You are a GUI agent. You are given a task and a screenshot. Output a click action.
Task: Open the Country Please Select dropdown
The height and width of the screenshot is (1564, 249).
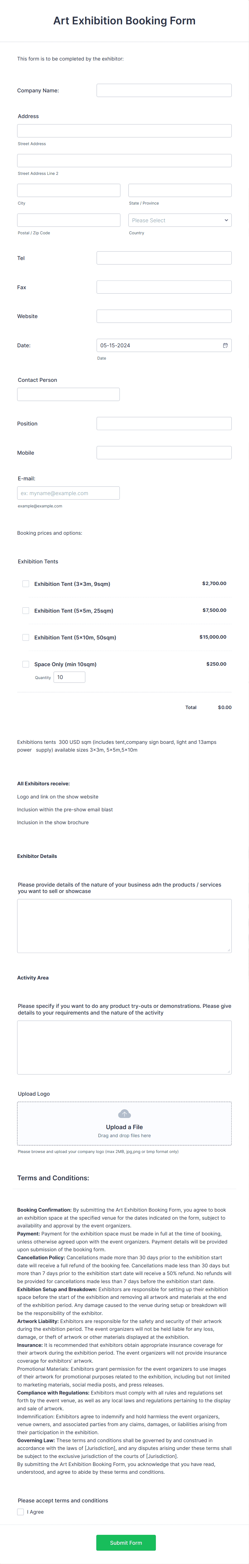coord(179,220)
